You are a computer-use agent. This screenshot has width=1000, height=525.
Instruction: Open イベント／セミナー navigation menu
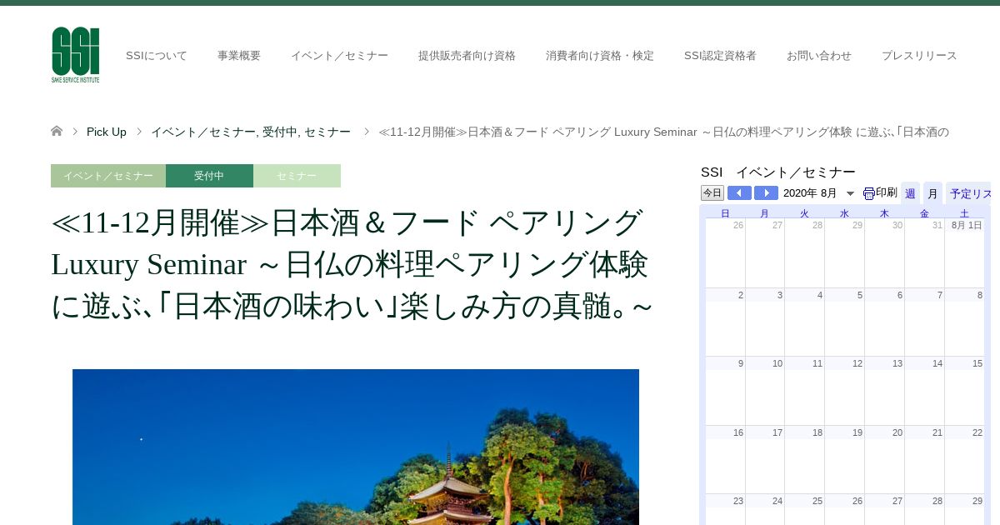pos(339,56)
